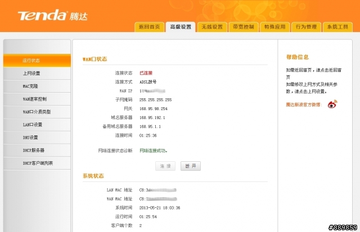Click the LAN MAC 地址 value

(x=157, y=190)
